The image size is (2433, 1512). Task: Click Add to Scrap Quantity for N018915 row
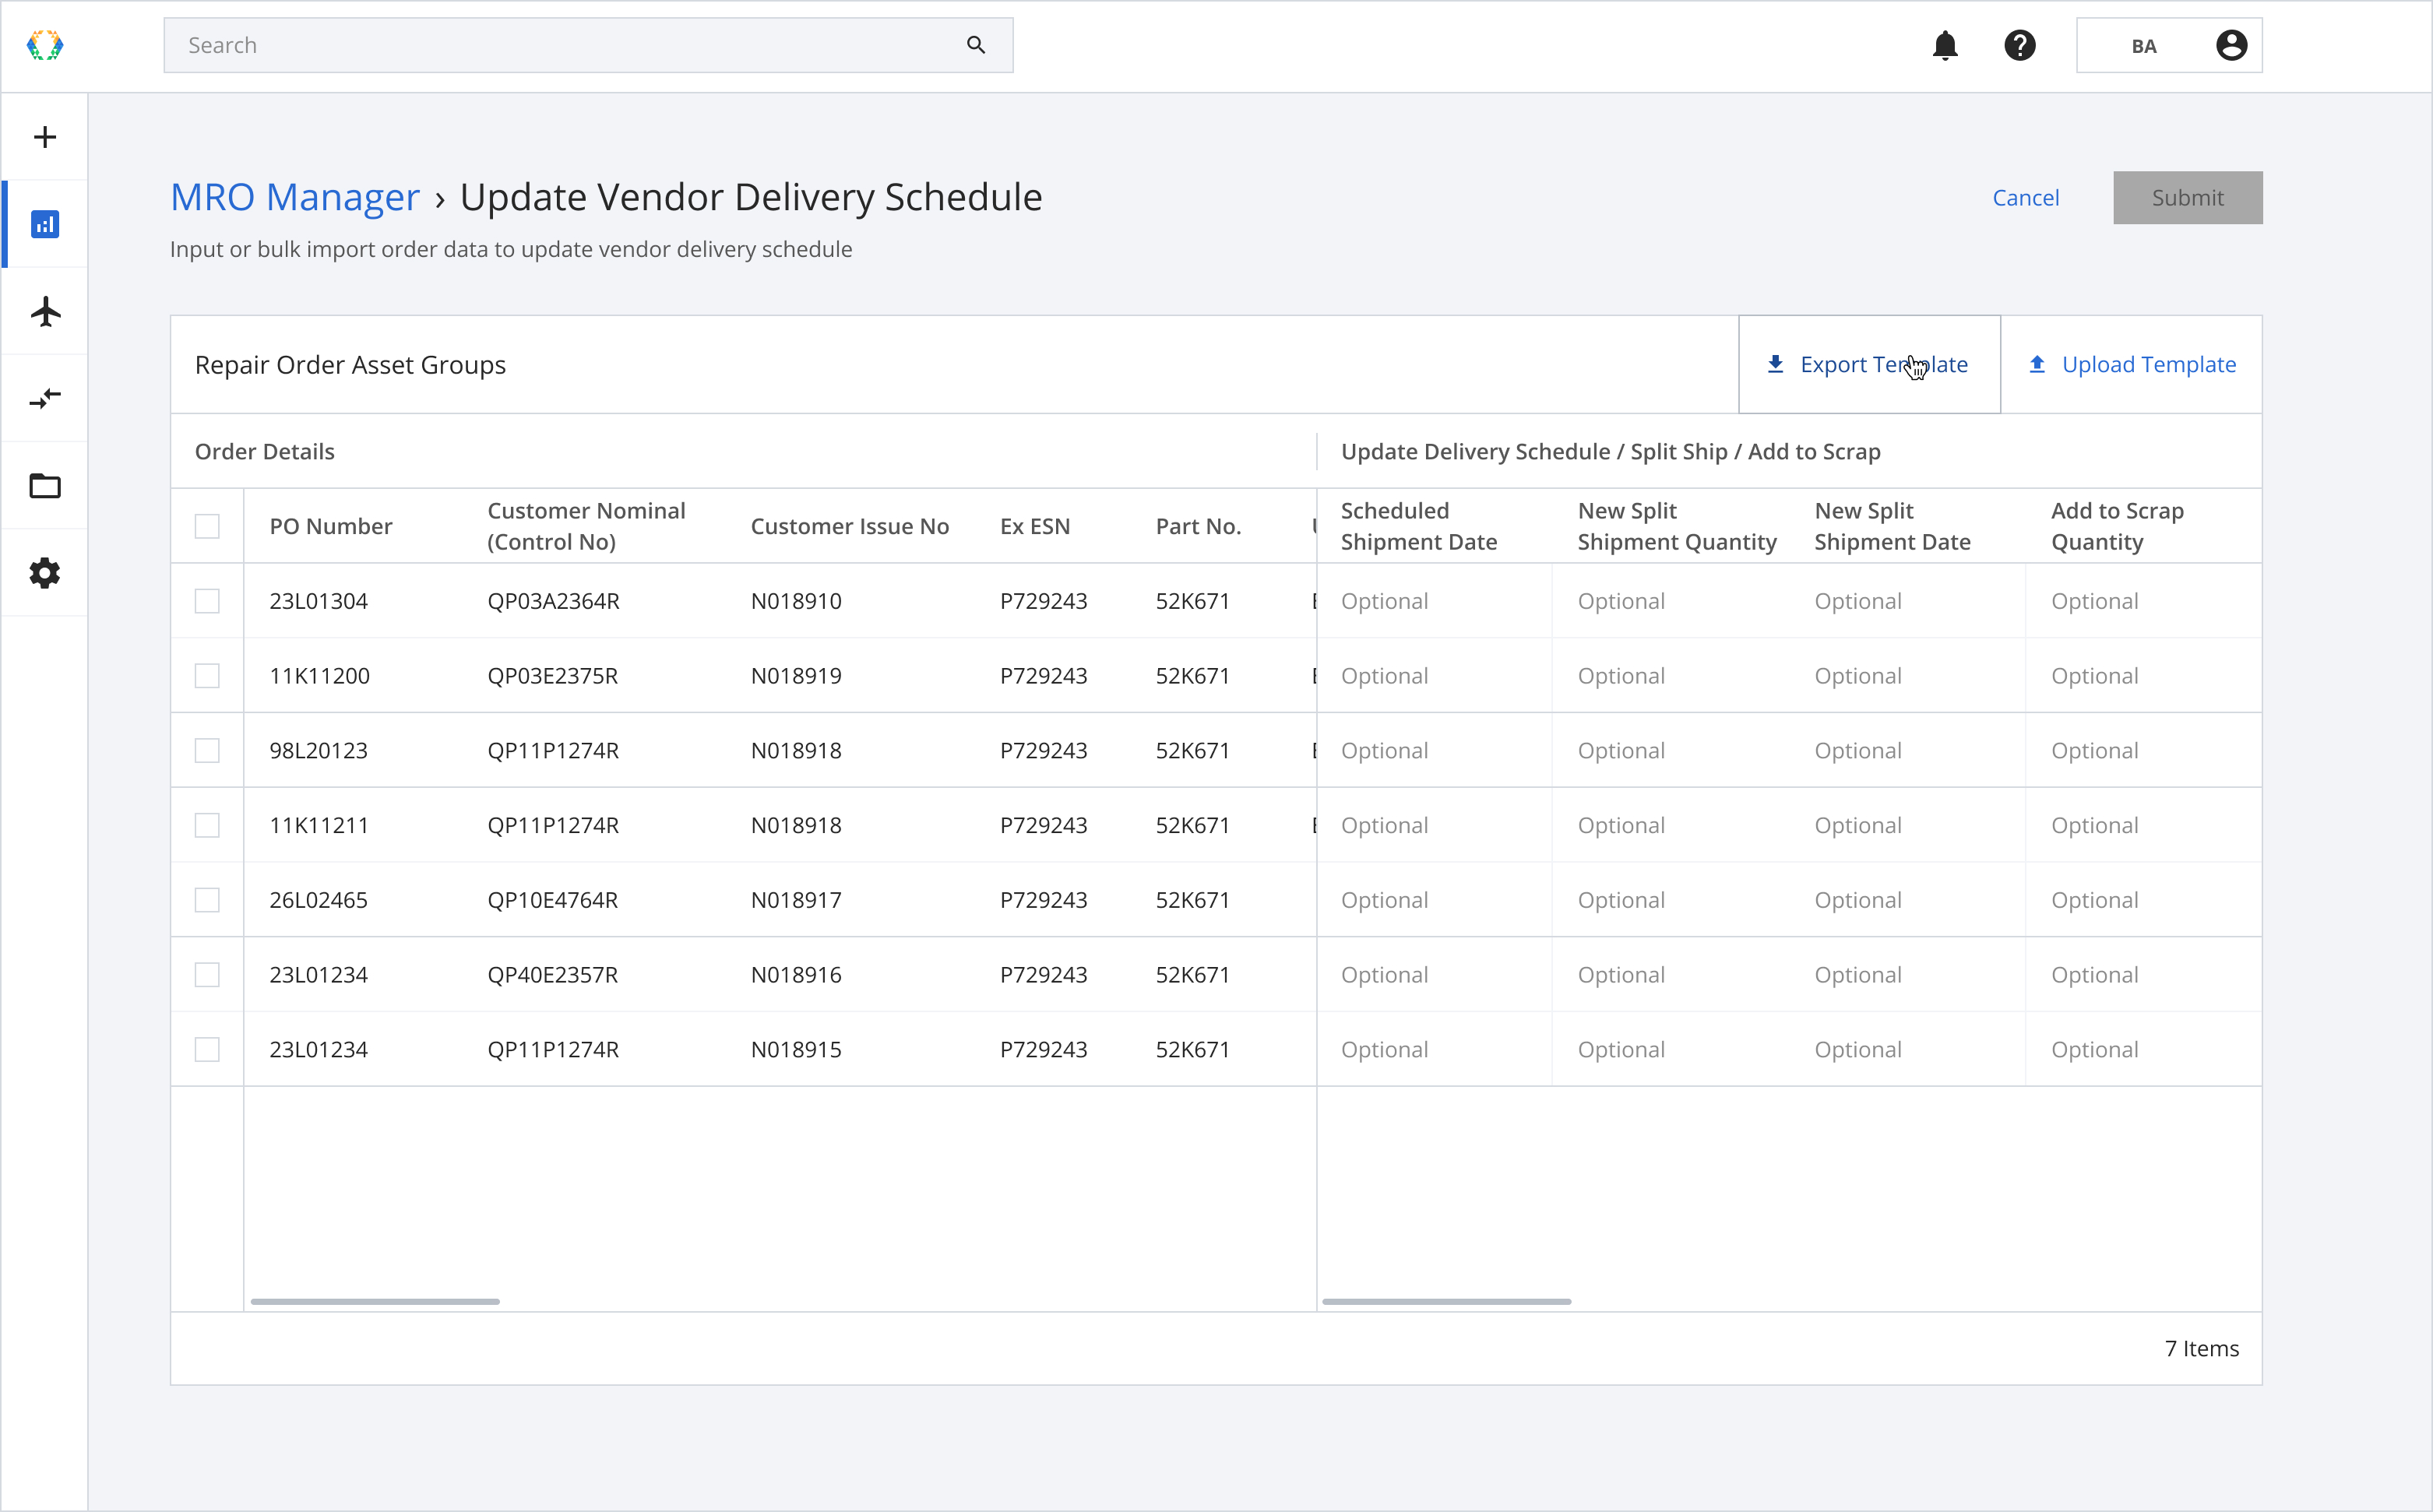[2143, 1050]
